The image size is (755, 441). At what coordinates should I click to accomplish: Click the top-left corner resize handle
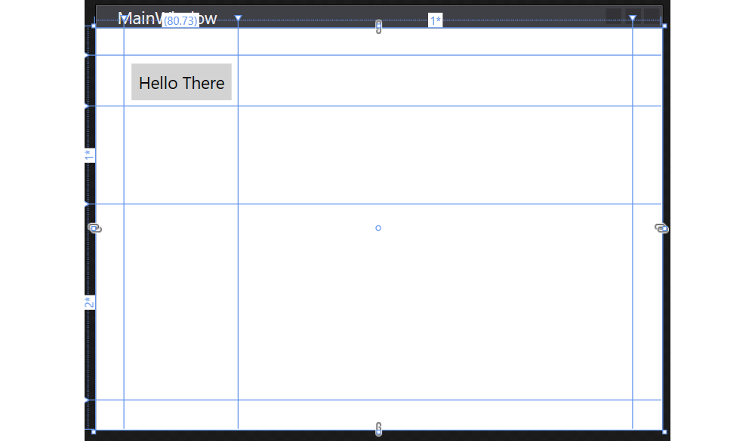pos(94,26)
